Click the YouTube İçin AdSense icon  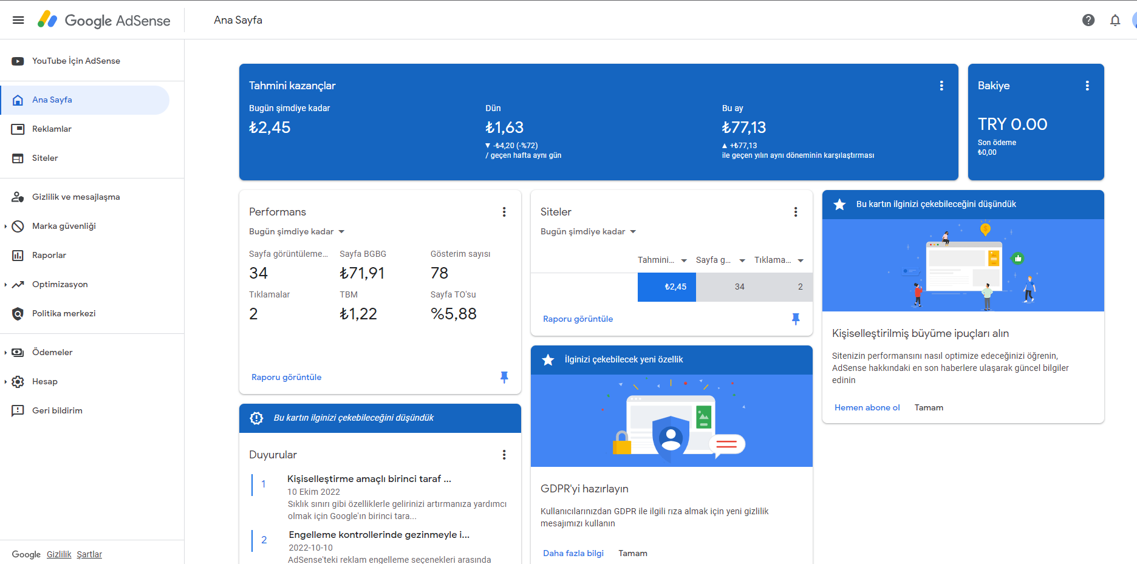(x=18, y=61)
